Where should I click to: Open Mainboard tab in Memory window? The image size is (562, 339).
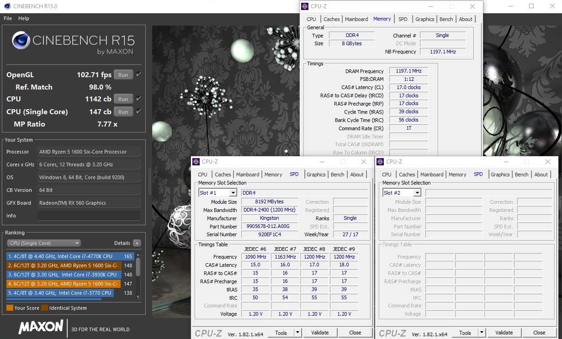[x=356, y=19]
